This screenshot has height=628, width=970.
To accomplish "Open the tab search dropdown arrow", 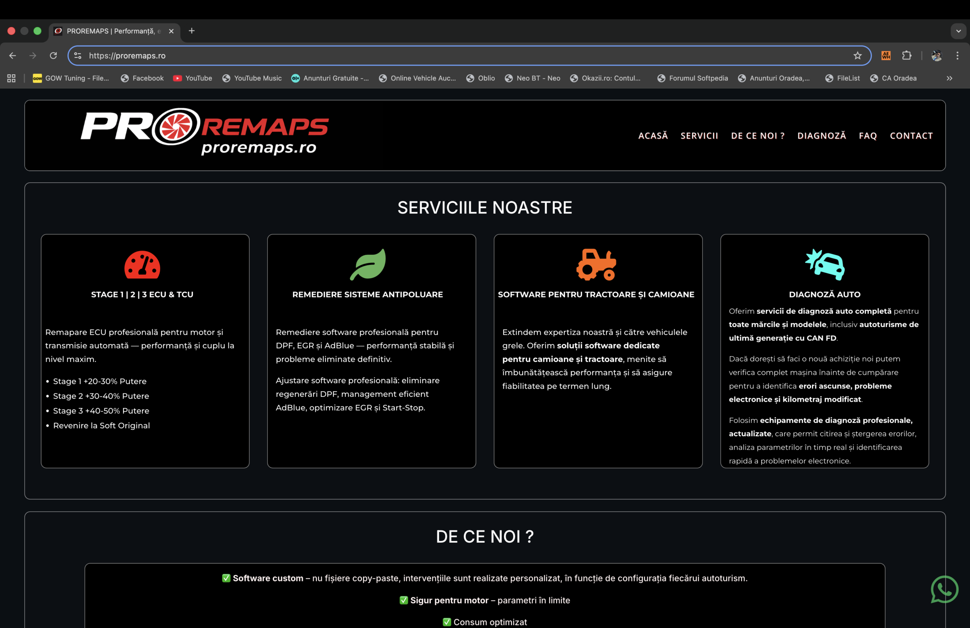I will (x=958, y=31).
